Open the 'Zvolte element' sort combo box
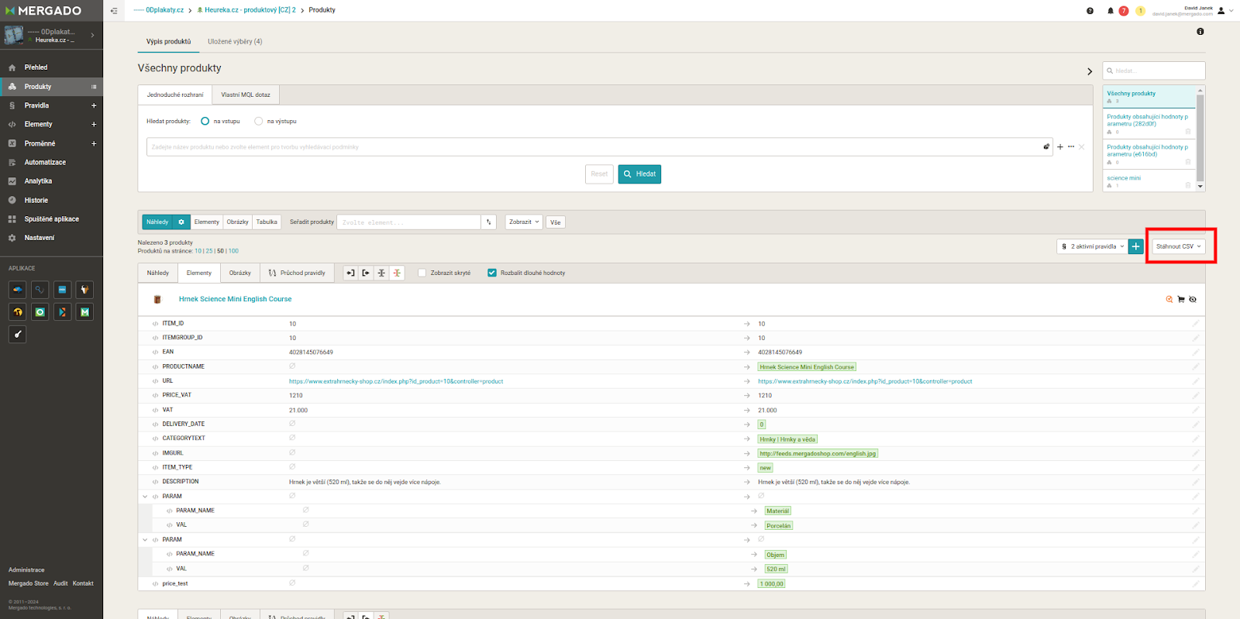1240x619 pixels. pyautogui.click(x=408, y=222)
